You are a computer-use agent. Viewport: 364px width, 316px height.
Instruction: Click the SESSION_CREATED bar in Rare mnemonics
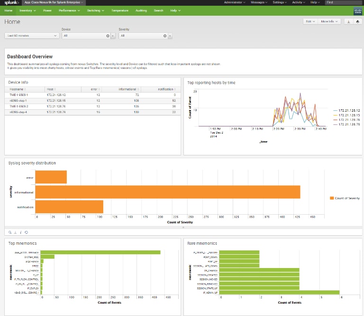tap(259, 275)
